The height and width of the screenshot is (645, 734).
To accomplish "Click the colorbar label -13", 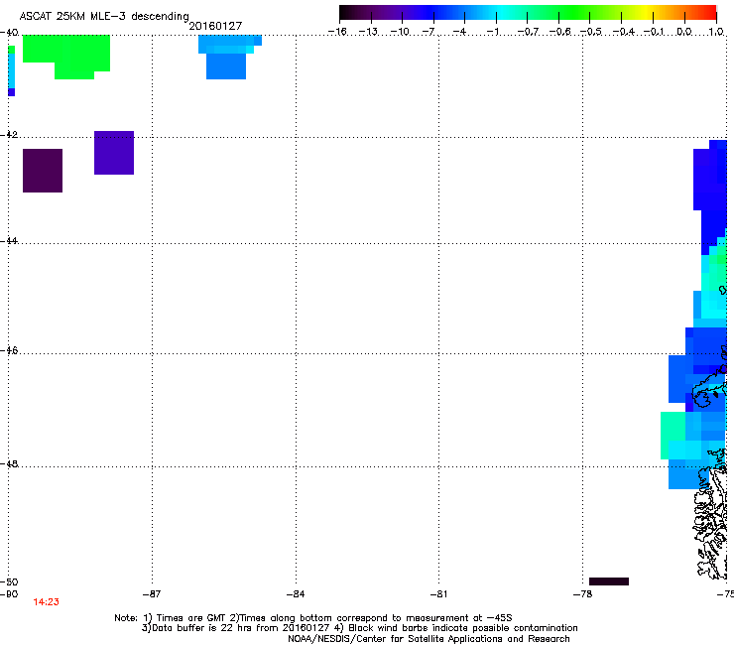I will pyautogui.click(x=368, y=32).
